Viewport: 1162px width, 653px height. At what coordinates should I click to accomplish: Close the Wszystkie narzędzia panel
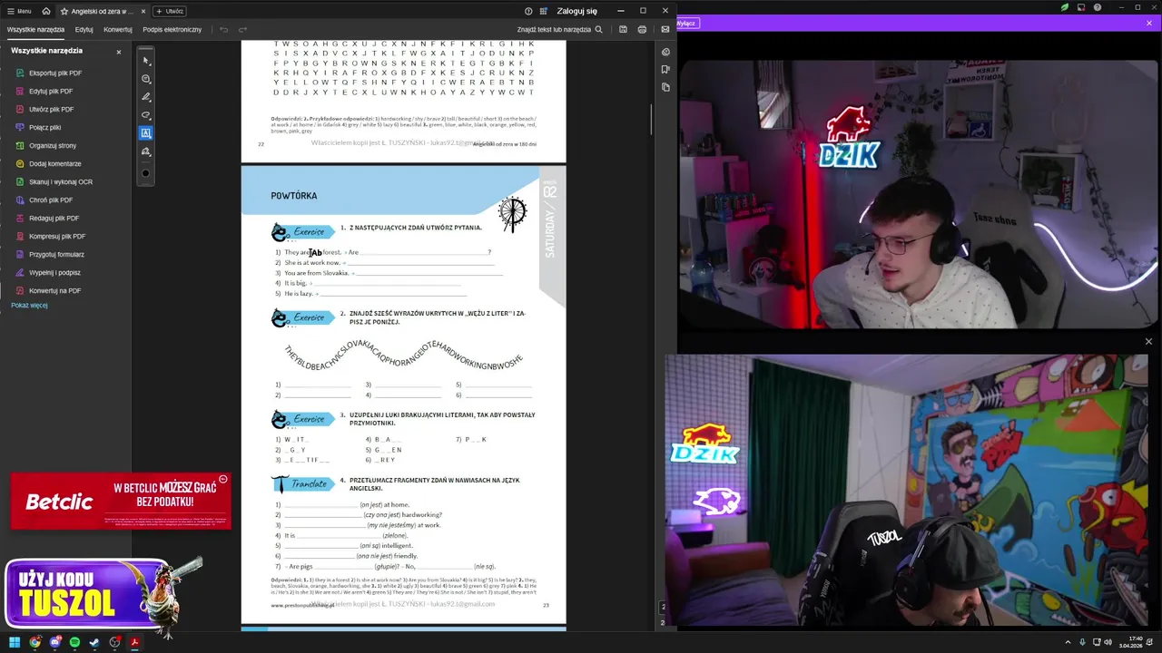[118, 52]
